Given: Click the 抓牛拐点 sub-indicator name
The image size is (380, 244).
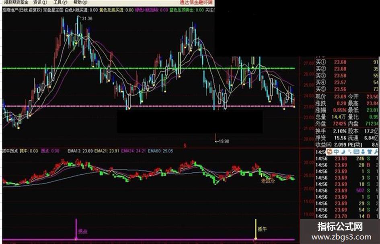Looking at the screenshot, I should pos(10,151).
